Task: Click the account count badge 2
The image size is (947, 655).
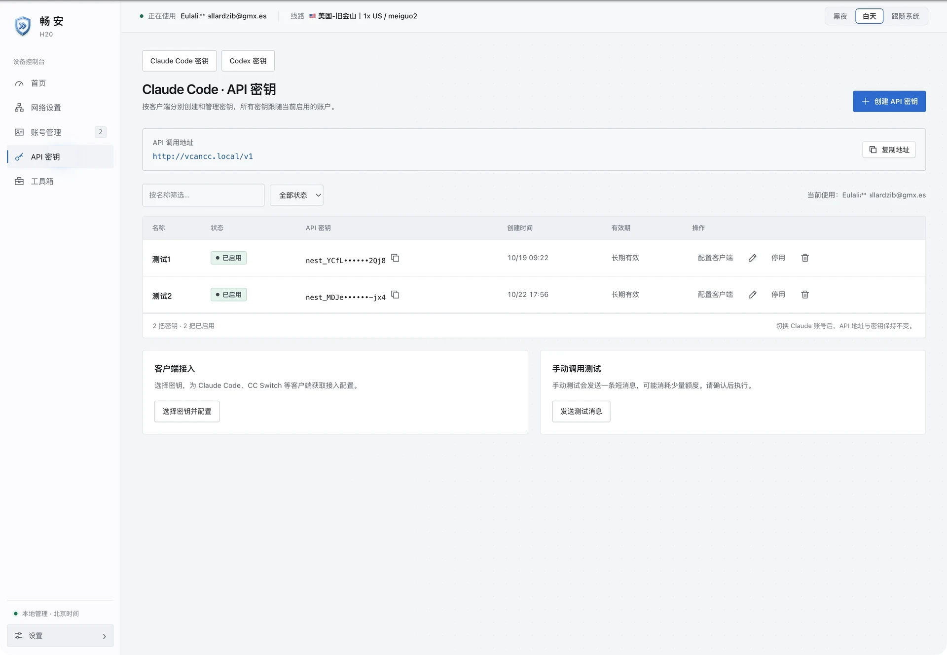Action: click(x=101, y=132)
